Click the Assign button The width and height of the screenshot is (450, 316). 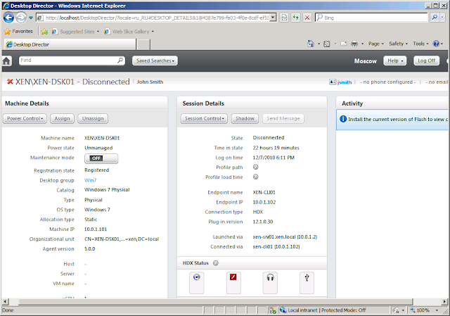click(63, 119)
